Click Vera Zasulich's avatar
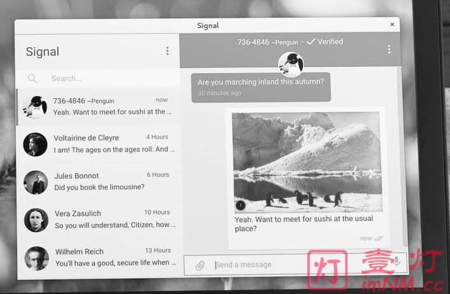450x294 pixels. click(36, 220)
